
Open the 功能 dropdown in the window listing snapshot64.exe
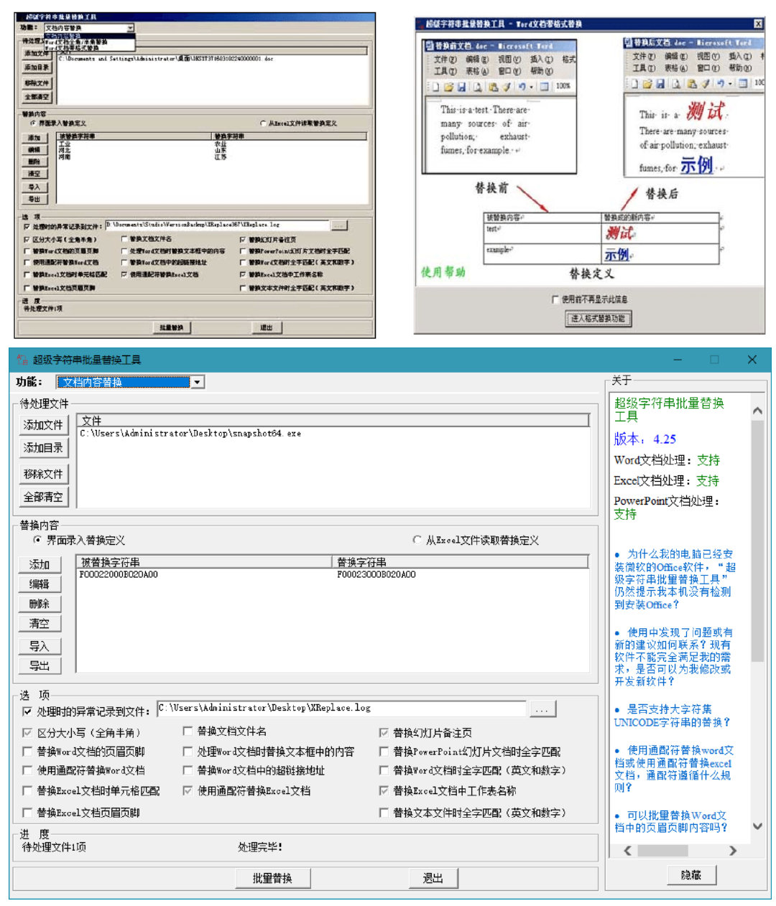pos(198,382)
